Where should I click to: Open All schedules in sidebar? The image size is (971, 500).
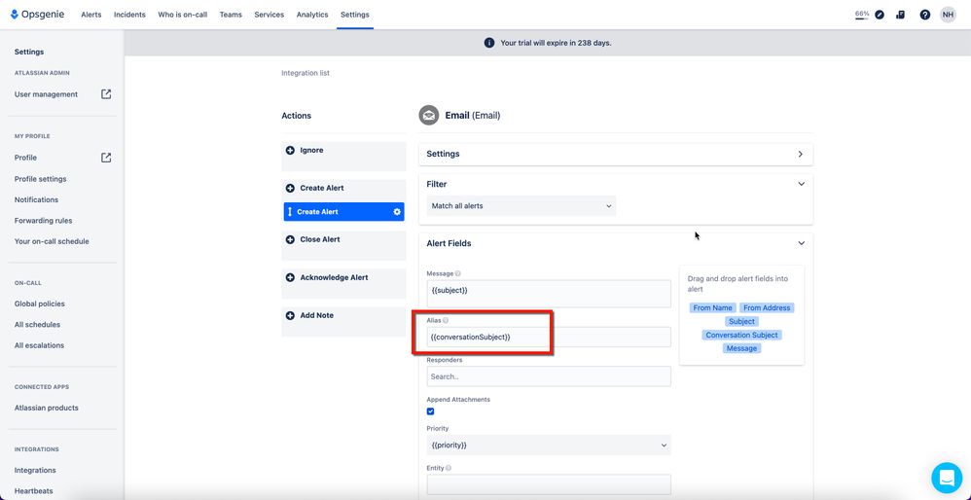point(37,324)
